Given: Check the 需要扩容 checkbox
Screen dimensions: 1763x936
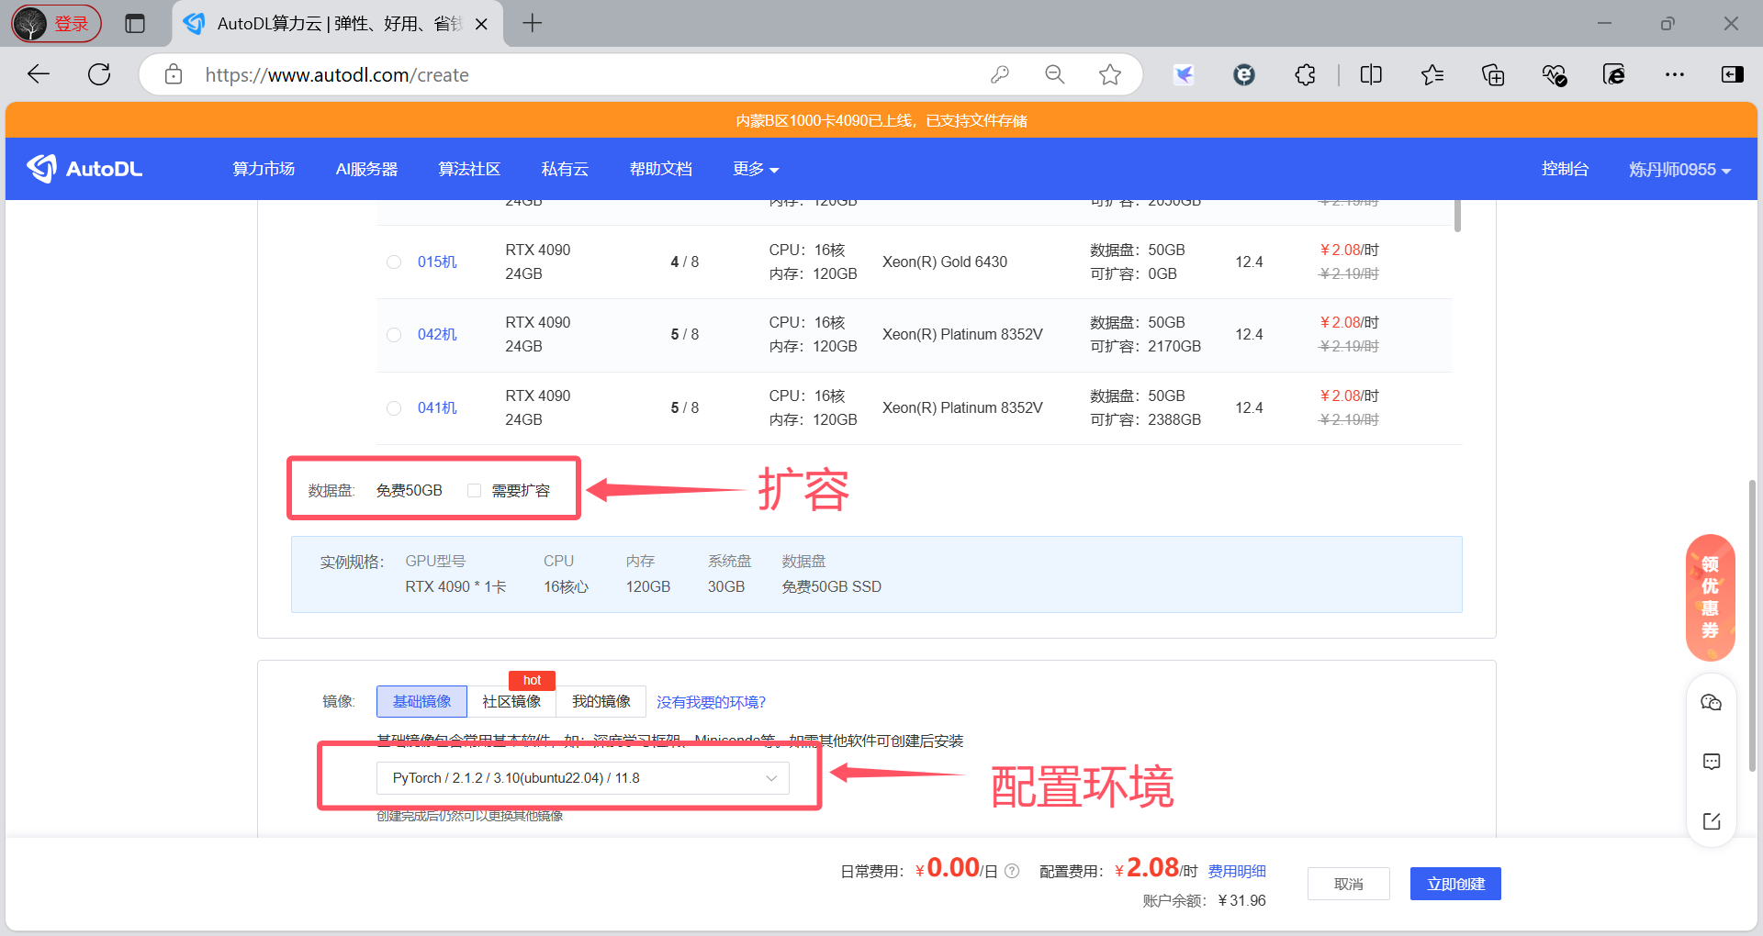Looking at the screenshot, I should [x=474, y=491].
